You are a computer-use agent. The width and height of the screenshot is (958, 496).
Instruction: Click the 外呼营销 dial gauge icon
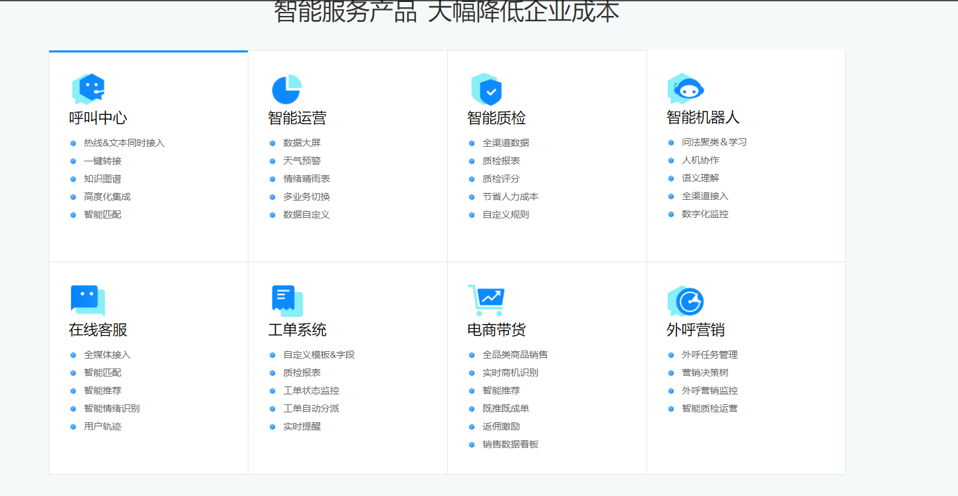[686, 301]
